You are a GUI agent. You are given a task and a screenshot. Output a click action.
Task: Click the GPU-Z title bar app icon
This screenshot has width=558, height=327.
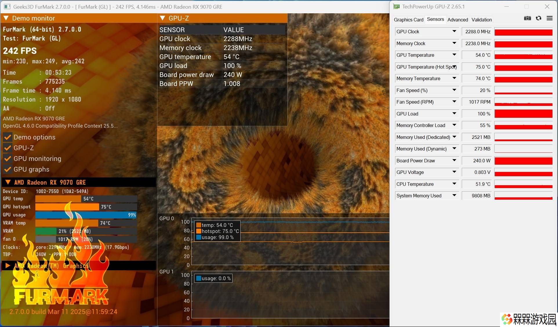tap(397, 6)
